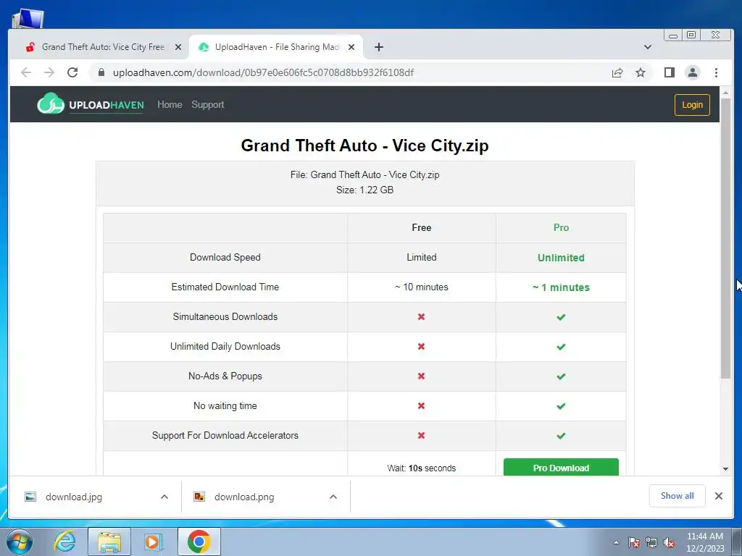Click Download Accelerators row green check
Screen dimensions: 742x556
coord(561,436)
